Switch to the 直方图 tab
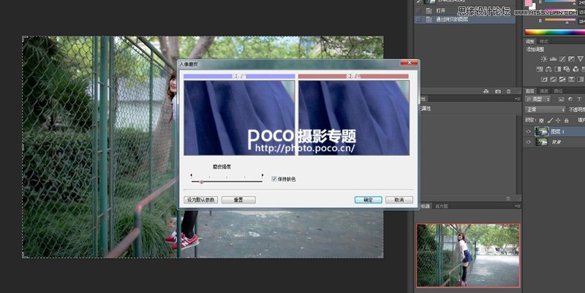585x293 pixels. (442, 206)
